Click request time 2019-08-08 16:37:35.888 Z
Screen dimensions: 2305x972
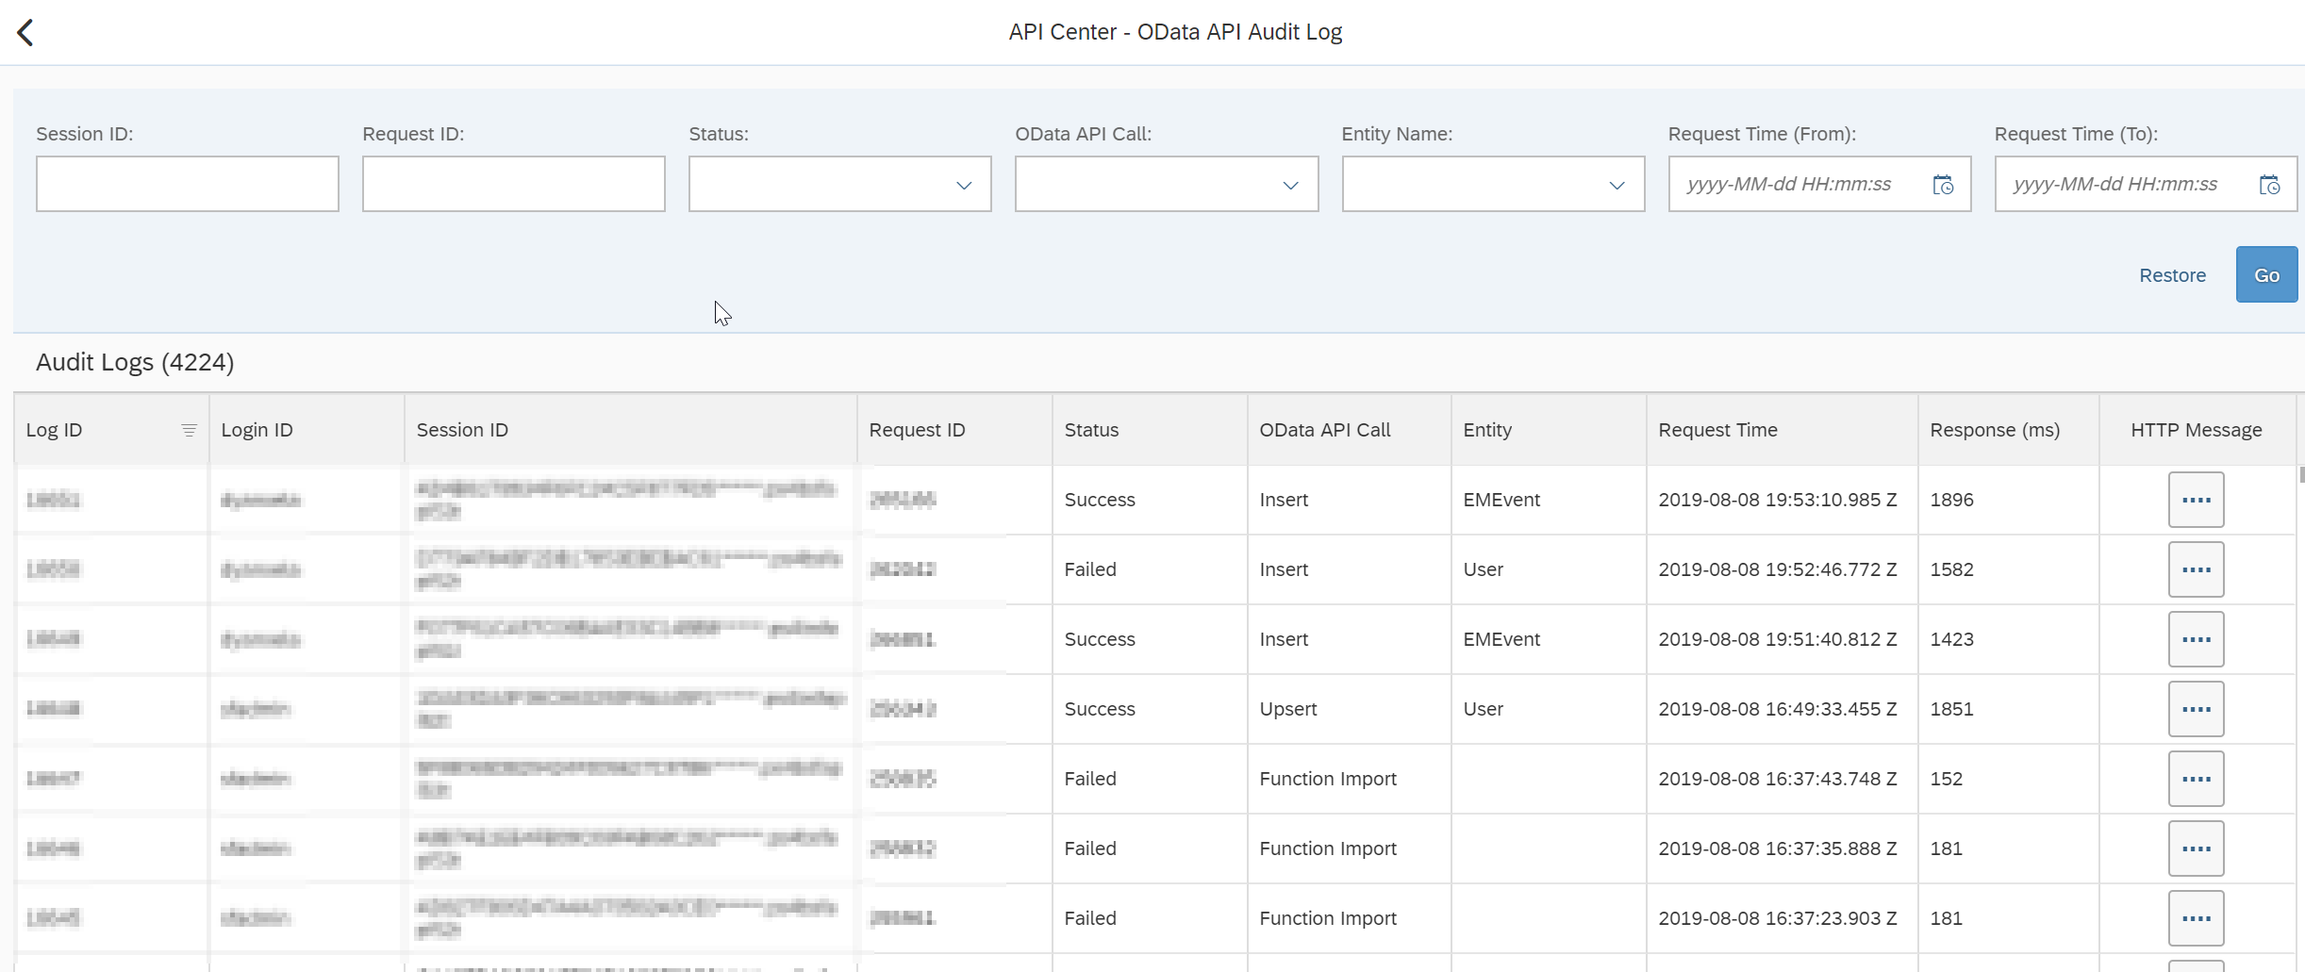point(1777,848)
